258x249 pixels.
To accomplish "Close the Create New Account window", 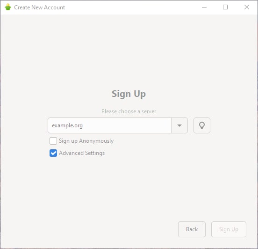I will 247,7.
